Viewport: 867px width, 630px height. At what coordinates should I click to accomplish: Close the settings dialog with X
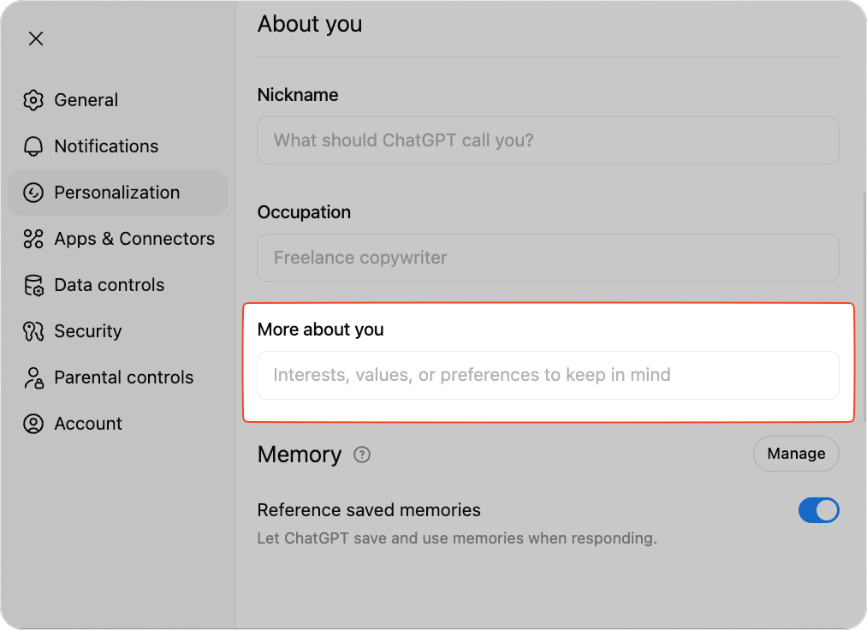[36, 39]
